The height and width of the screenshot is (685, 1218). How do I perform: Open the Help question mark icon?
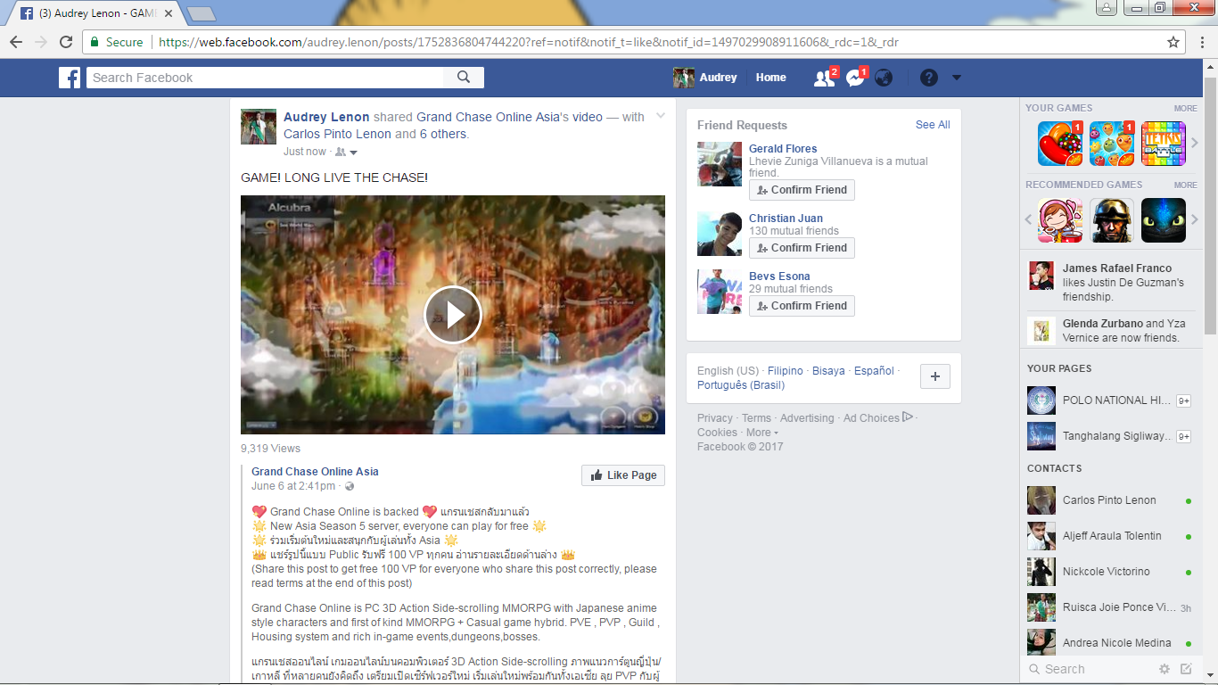click(929, 78)
